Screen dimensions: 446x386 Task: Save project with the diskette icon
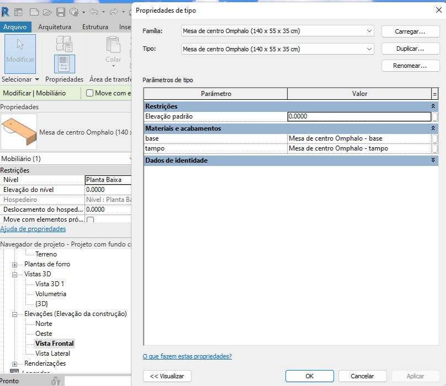[61, 12]
